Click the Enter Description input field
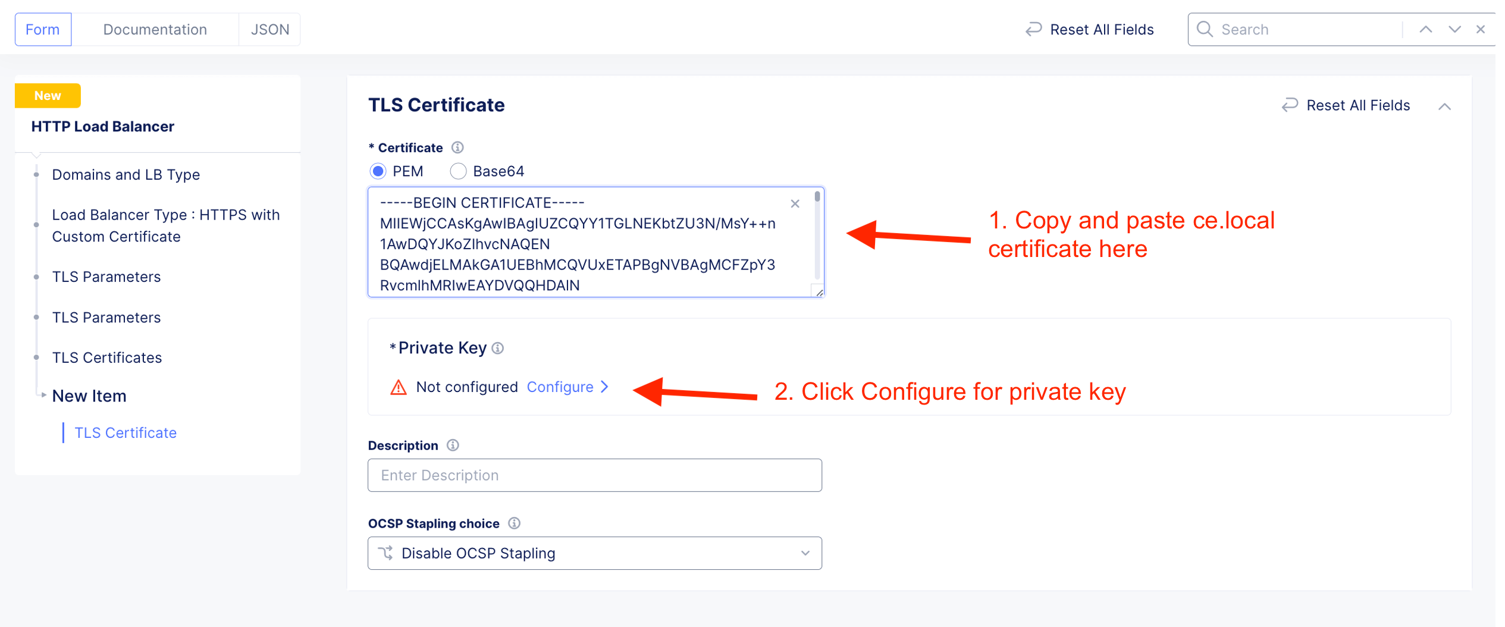Image resolution: width=1505 pixels, height=627 pixels. click(x=594, y=475)
